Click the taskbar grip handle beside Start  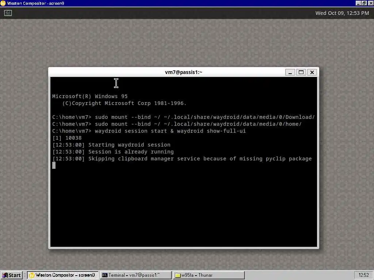pos(24,275)
